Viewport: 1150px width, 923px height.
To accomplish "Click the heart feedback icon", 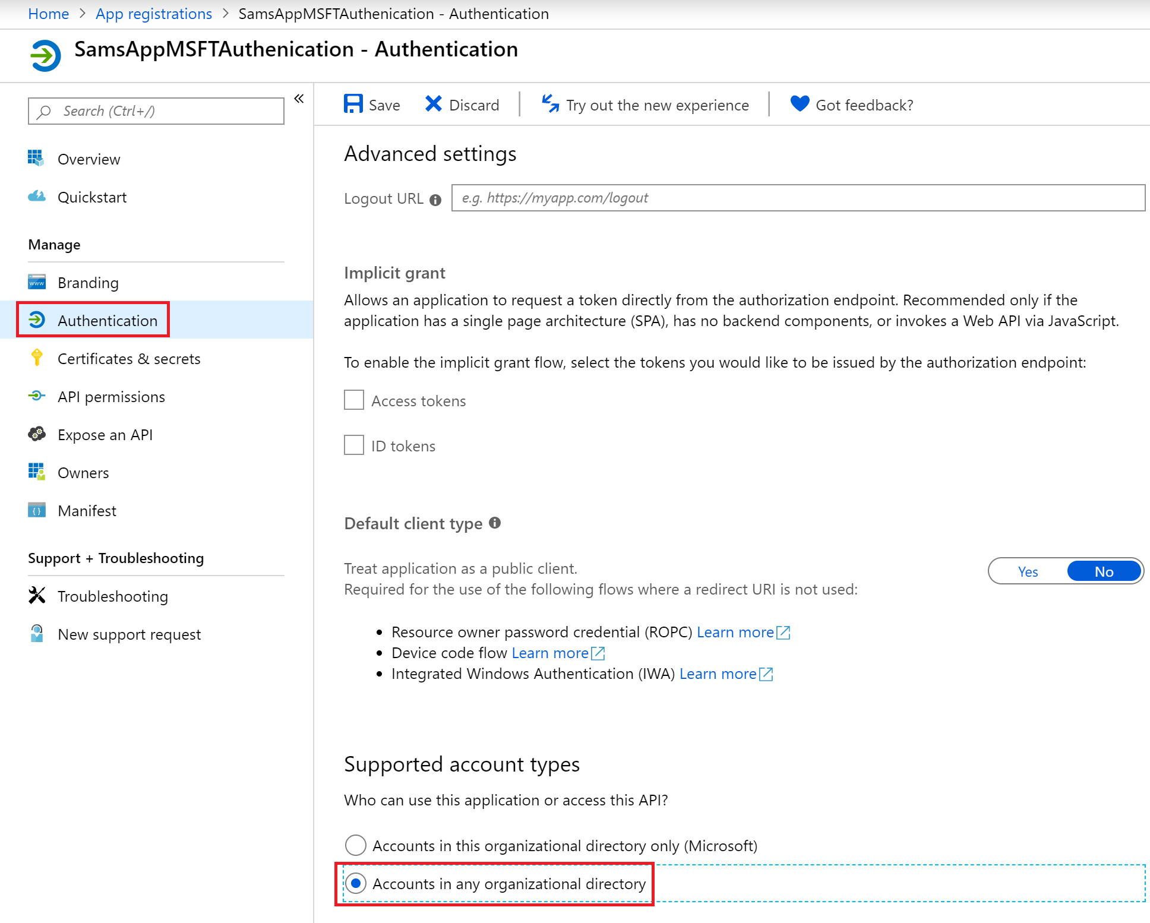I will tap(800, 104).
